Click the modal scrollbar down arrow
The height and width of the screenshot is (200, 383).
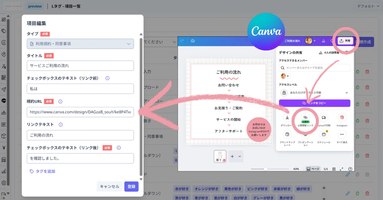pos(141,180)
